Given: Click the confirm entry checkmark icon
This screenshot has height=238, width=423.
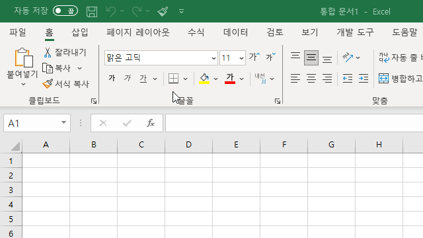Looking at the screenshot, I should (x=127, y=124).
